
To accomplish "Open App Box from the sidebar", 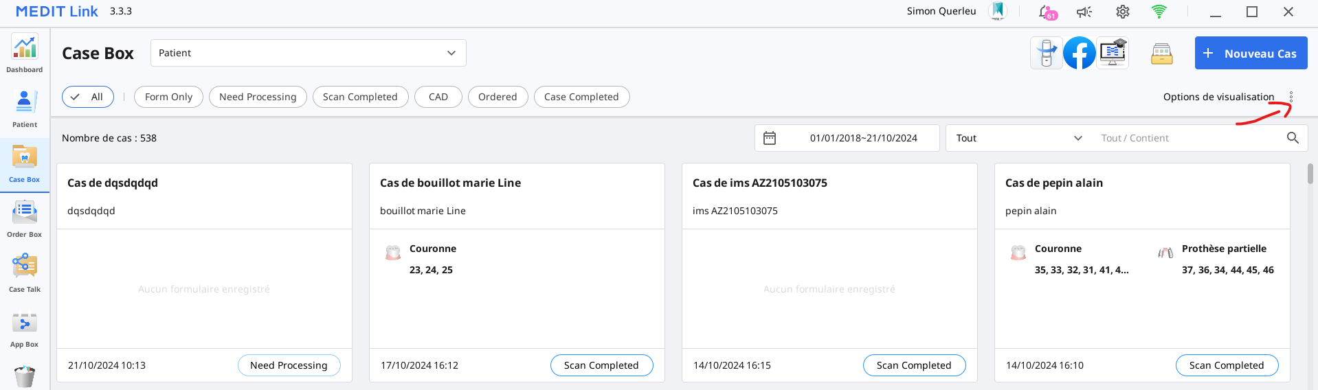I will (x=25, y=328).
